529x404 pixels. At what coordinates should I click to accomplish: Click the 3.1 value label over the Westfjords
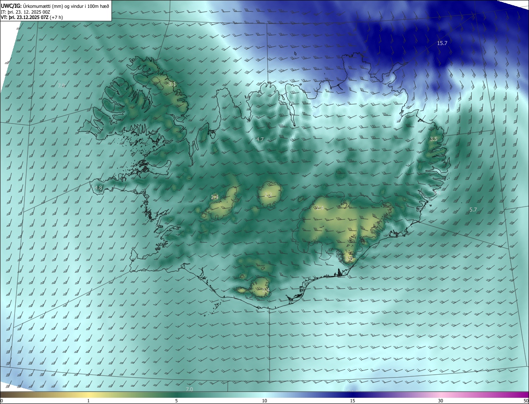click(172, 84)
